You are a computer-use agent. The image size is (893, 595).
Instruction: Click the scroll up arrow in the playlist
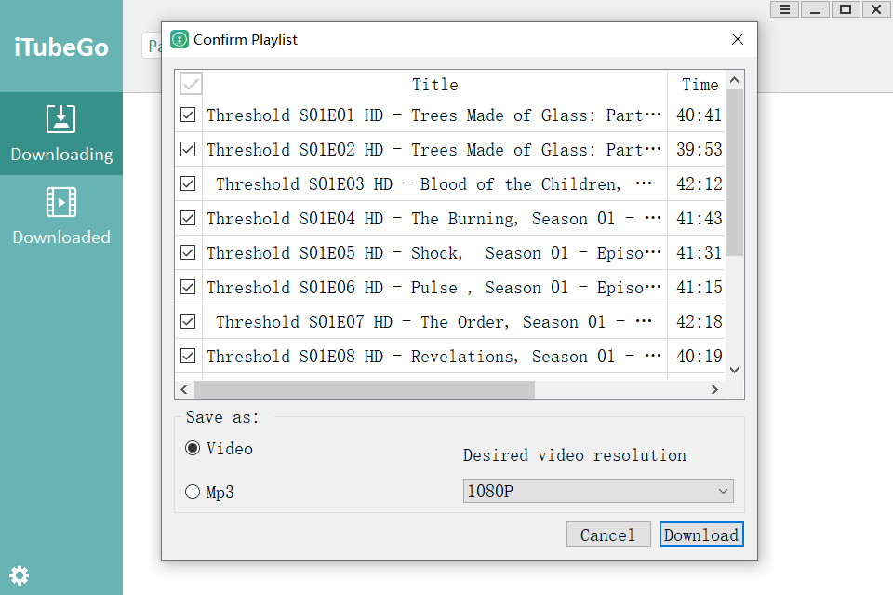(735, 80)
